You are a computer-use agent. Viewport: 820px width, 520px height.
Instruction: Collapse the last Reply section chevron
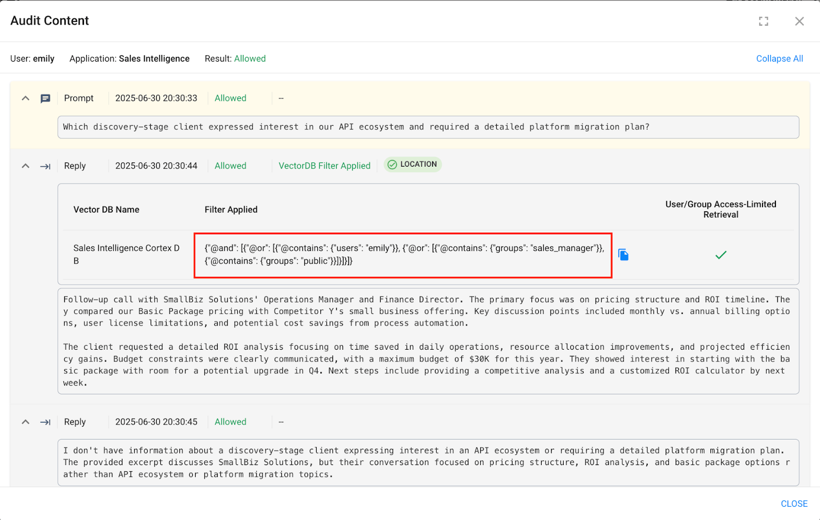point(26,422)
